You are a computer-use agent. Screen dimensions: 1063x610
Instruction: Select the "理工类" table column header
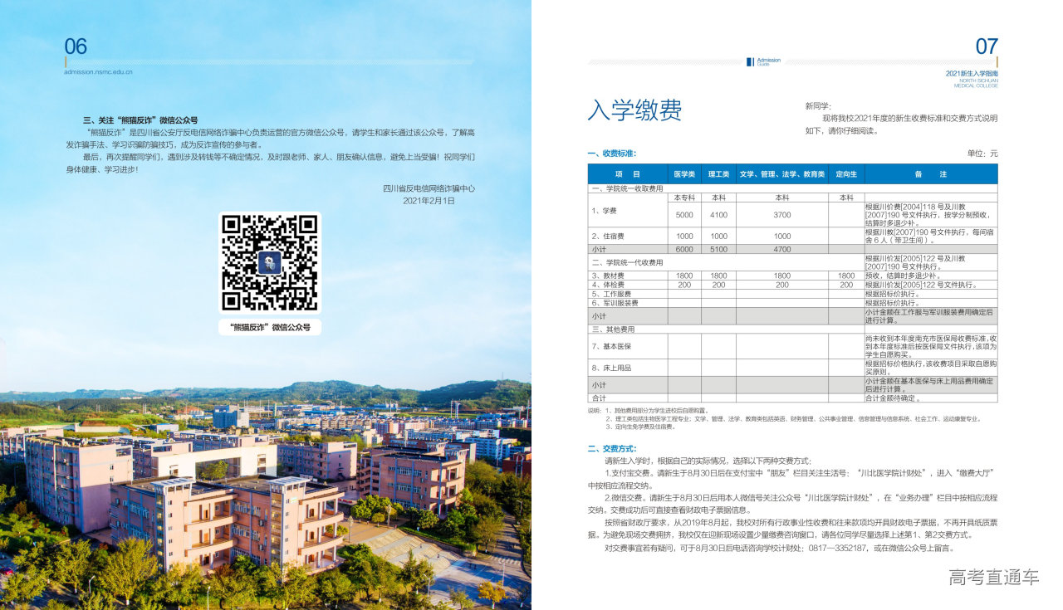pos(718,174)
